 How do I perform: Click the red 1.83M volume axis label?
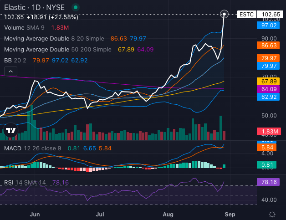[x=269, y=131]
